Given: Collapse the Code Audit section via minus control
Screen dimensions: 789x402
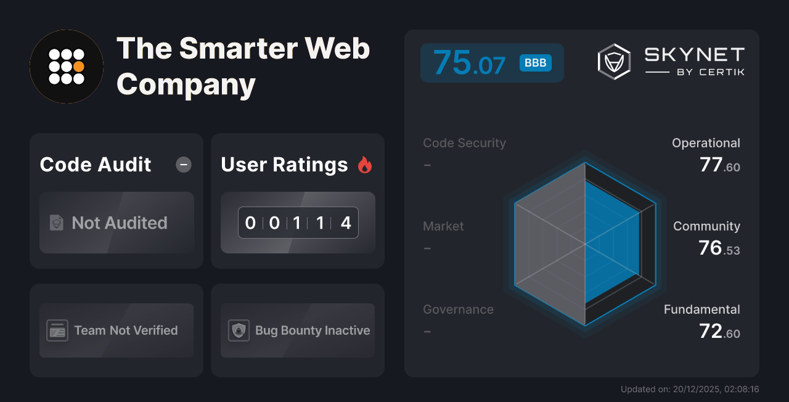Looking at the screenshot, I should click(183, 165).
